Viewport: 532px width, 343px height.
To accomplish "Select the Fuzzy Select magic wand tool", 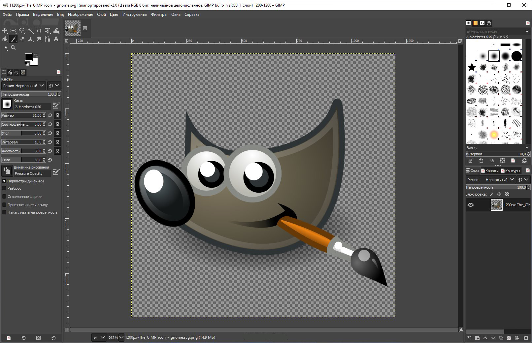I will [30, 31].
